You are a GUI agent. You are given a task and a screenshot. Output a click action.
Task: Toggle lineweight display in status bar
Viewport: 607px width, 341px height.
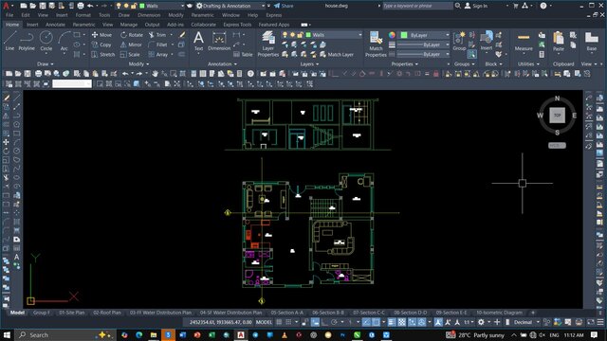pyautogui.click(x=392, y=322)
